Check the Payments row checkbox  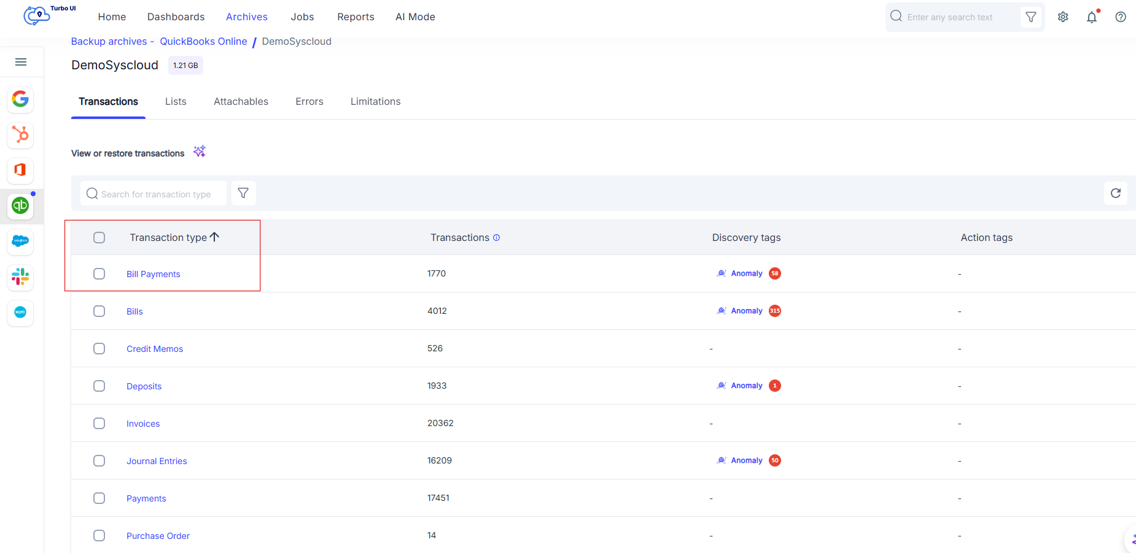(x=99, y=498)
